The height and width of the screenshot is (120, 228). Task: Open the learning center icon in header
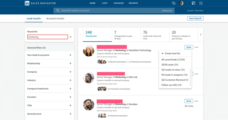tap(194, 3)
